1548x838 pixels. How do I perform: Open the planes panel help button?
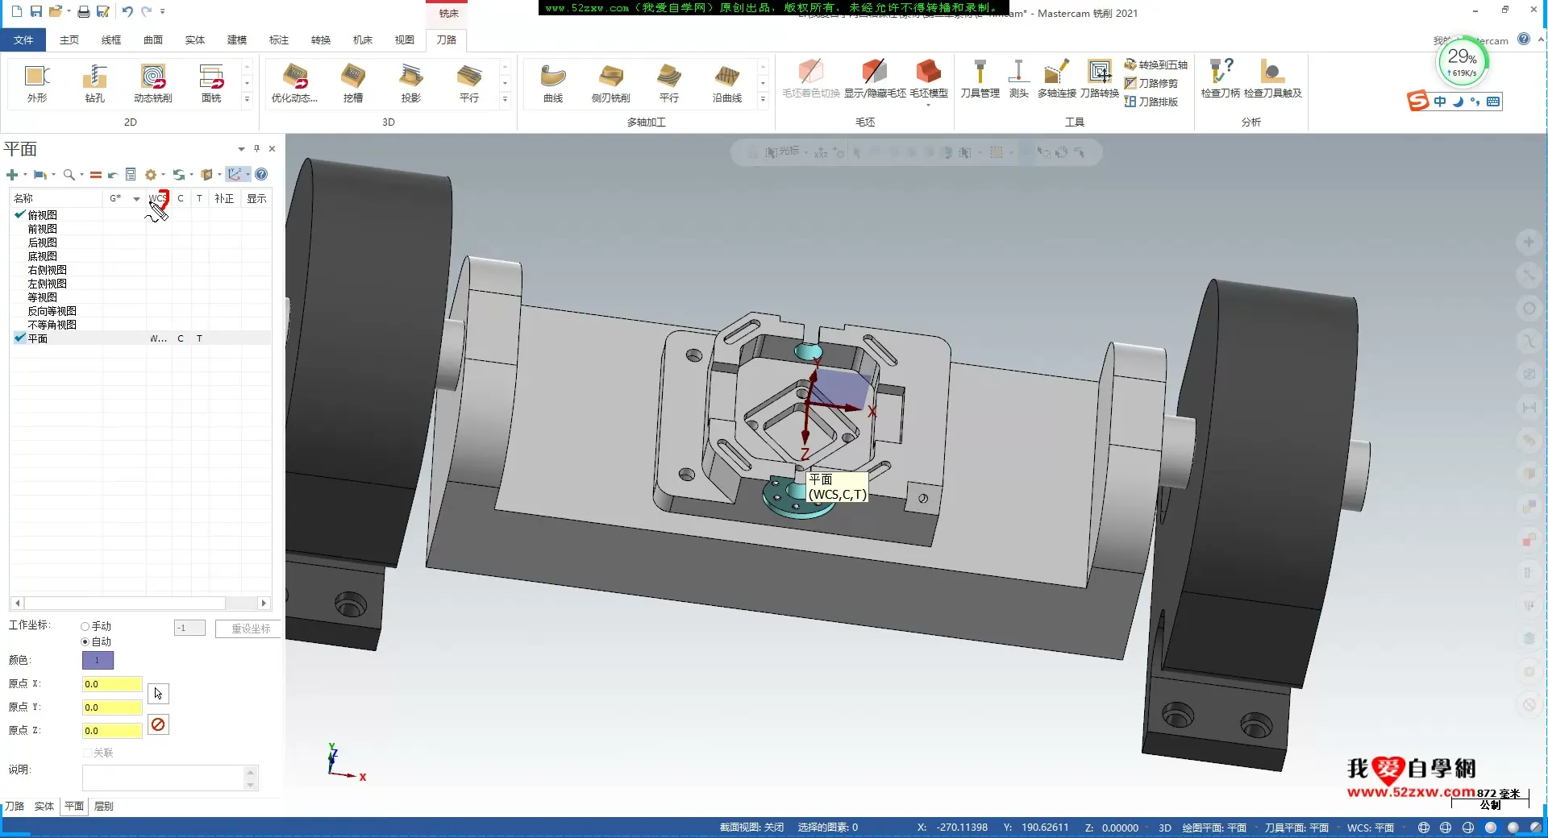click(x=261, y=174)
